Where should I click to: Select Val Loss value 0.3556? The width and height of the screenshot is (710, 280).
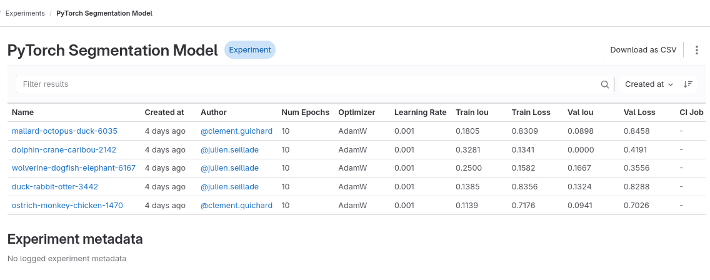(637, 168)
